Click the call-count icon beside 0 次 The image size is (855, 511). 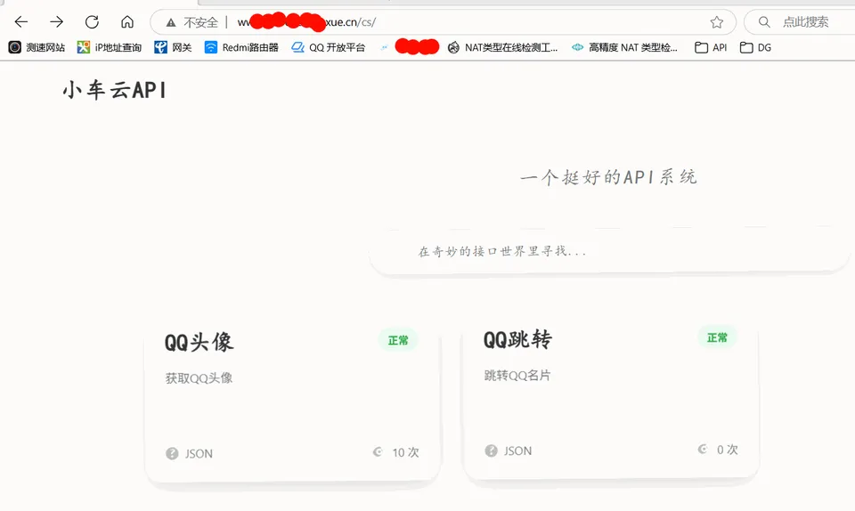pos(703,449)
